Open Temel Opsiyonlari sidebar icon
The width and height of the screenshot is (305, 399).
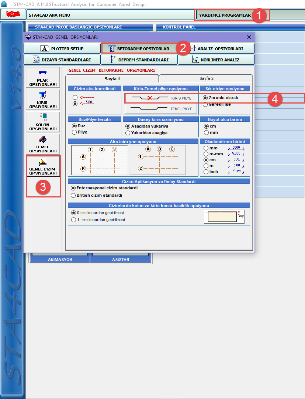click(43, 144)
